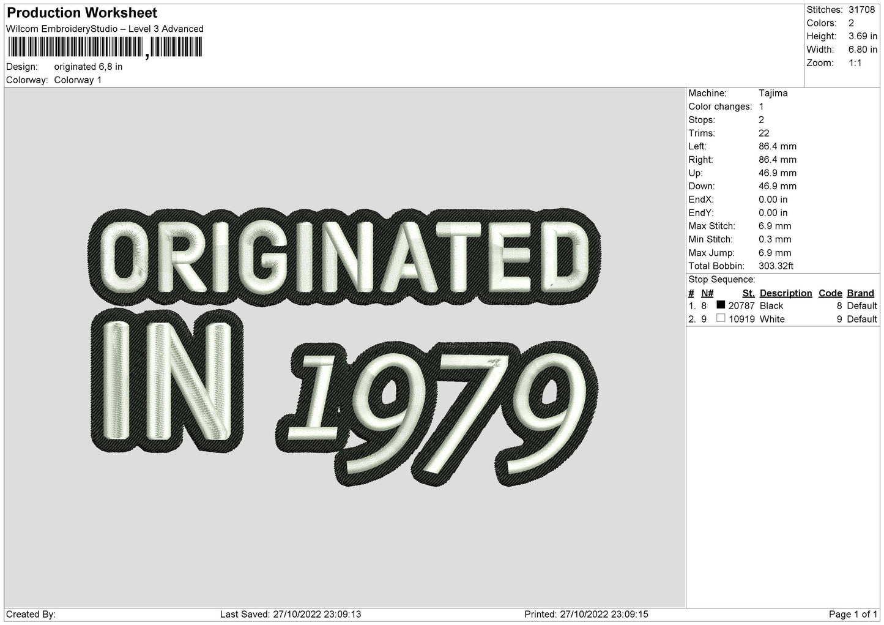Image resolution: width=884 pixels, height=625 pixels.
Task: Click the Page 1 of 1 indicator
Action: [x=853, y=615]
